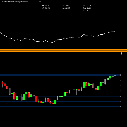
Task: Click the right end of the white indicator line
Action: tap(115, 32)
